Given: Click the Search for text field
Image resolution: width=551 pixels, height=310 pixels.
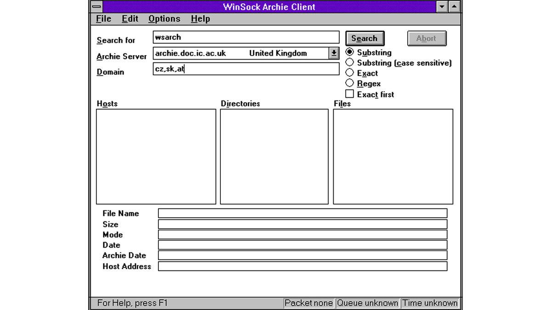Looking at the screenshot, I should pyautogui.click(x=246, y=37).
